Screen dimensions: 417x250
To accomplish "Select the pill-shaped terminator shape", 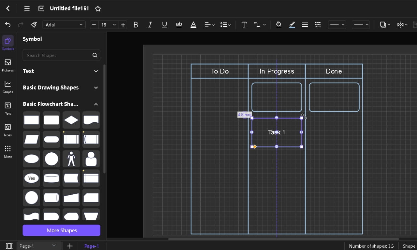I will pyautogui.click(x=51, y=139).
